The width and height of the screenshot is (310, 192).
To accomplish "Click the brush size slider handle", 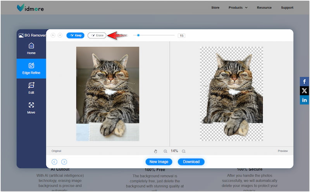I will (x=138, y=35).
